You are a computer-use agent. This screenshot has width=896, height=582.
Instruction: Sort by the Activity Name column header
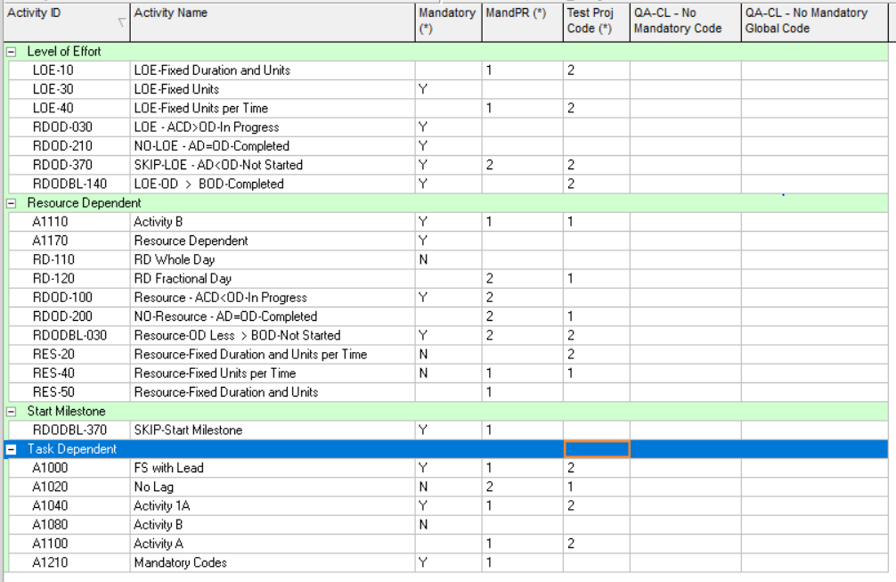tap(272, 21)
